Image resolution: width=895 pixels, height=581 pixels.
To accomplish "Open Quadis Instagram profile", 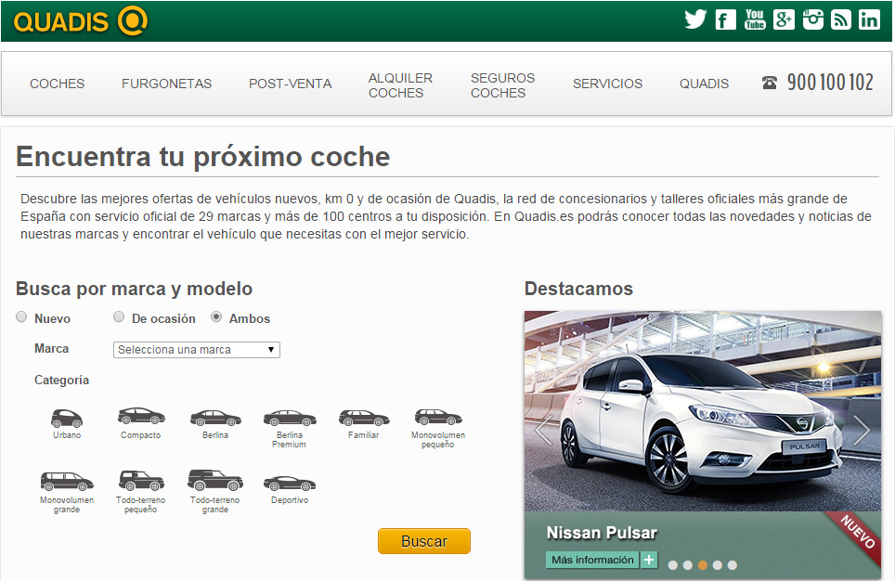I will click(x=812, y=20).
